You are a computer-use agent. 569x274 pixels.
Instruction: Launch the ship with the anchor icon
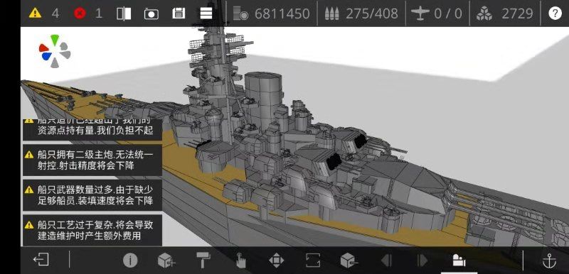tap(549, 261)
